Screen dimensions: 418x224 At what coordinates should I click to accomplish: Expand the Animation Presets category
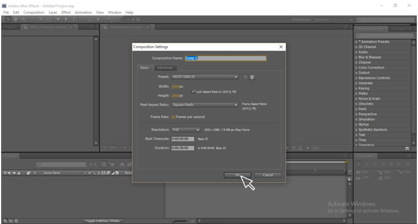tap(356, 42)
